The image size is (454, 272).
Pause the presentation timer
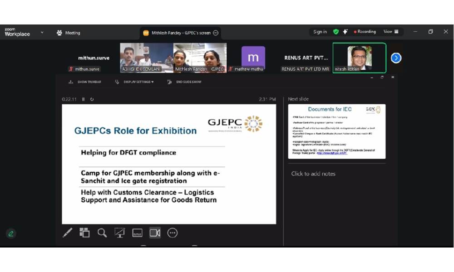[x=84, y=99]
